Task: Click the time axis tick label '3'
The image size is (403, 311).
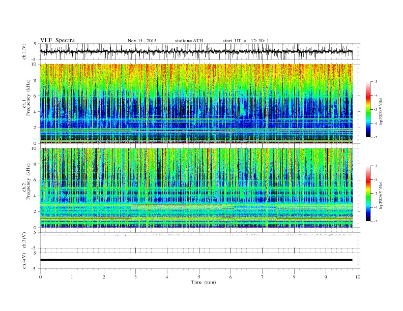Action: click(135, 277)
